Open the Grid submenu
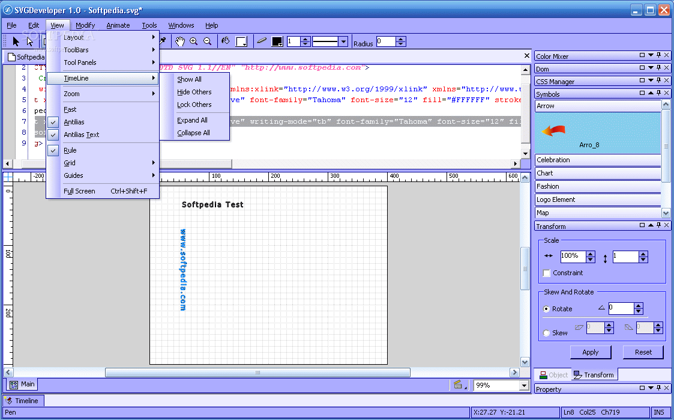The width and height of the screenshot is (674, 420). click(103, 163)
